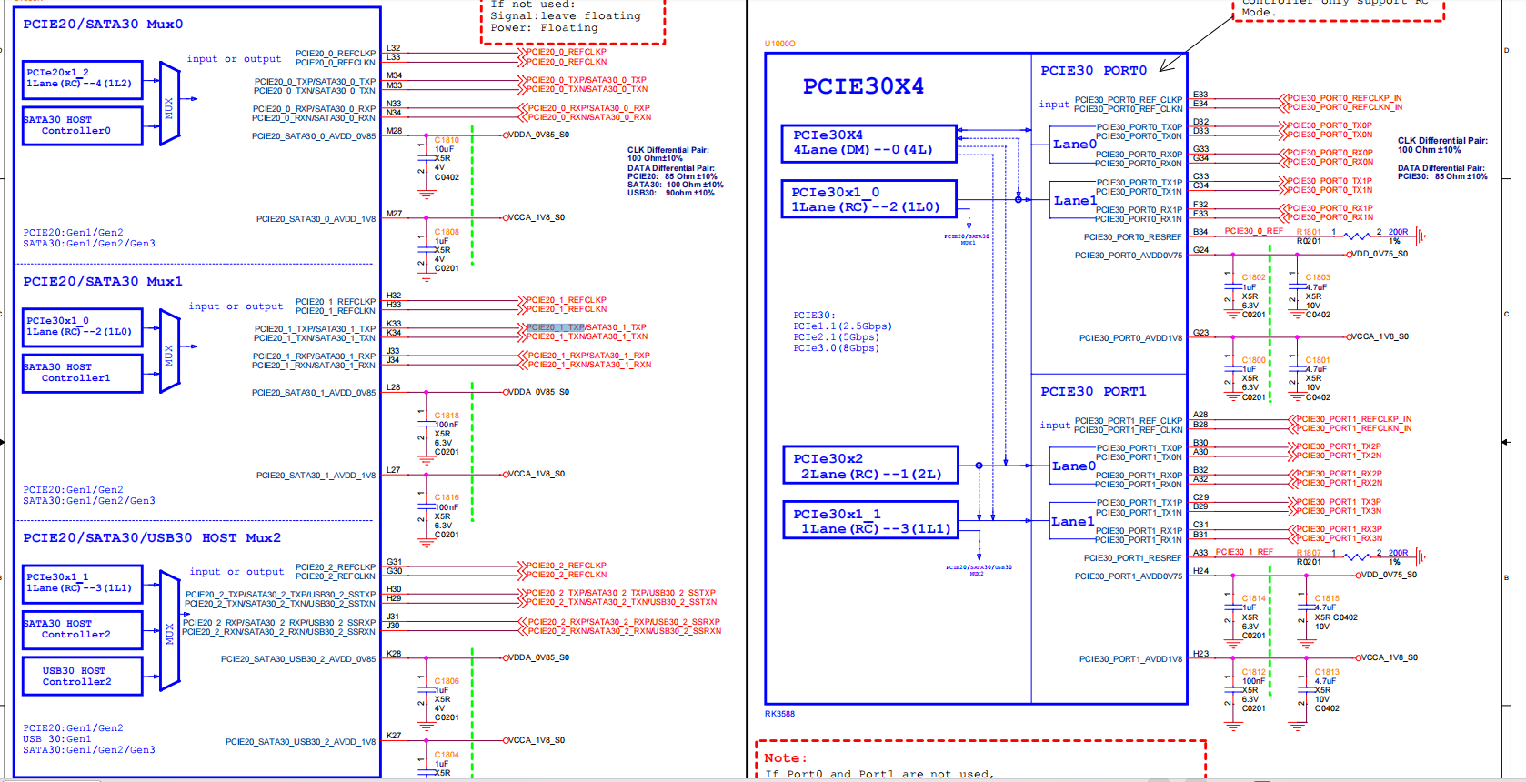Click the MUX symbol in the HOST Mux2 section
The width and height of the screenshot is (1526, 782).
click(x=169, y=631)
